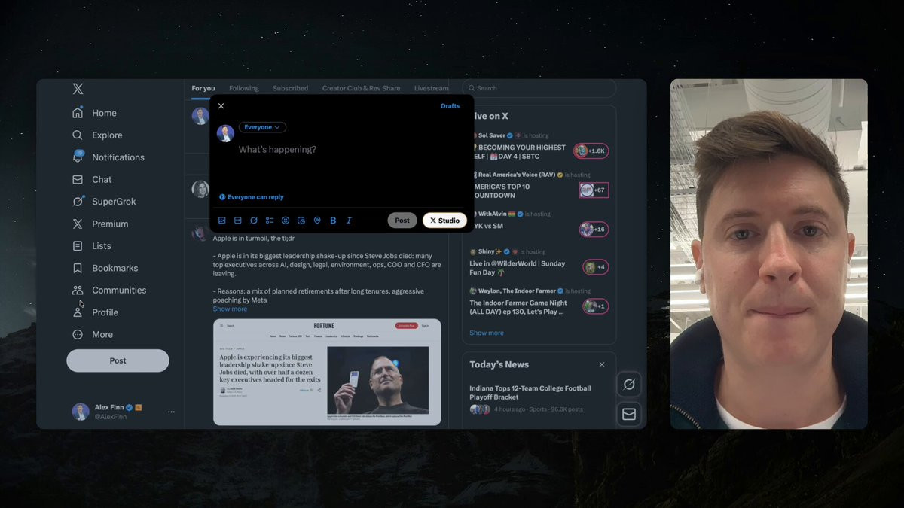
Task: Change the Everyone can reply setting
Action: (252, 197)
